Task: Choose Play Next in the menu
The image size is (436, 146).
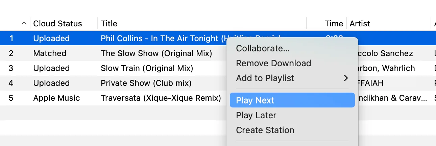Action: tap(255, 100)
